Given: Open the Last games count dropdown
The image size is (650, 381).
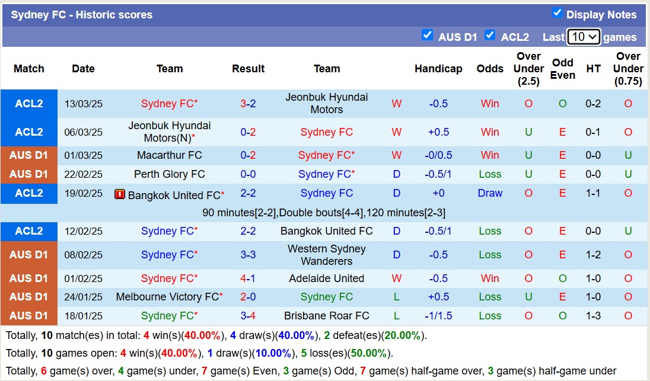Looking at the screenshot, I should point(584,37).
